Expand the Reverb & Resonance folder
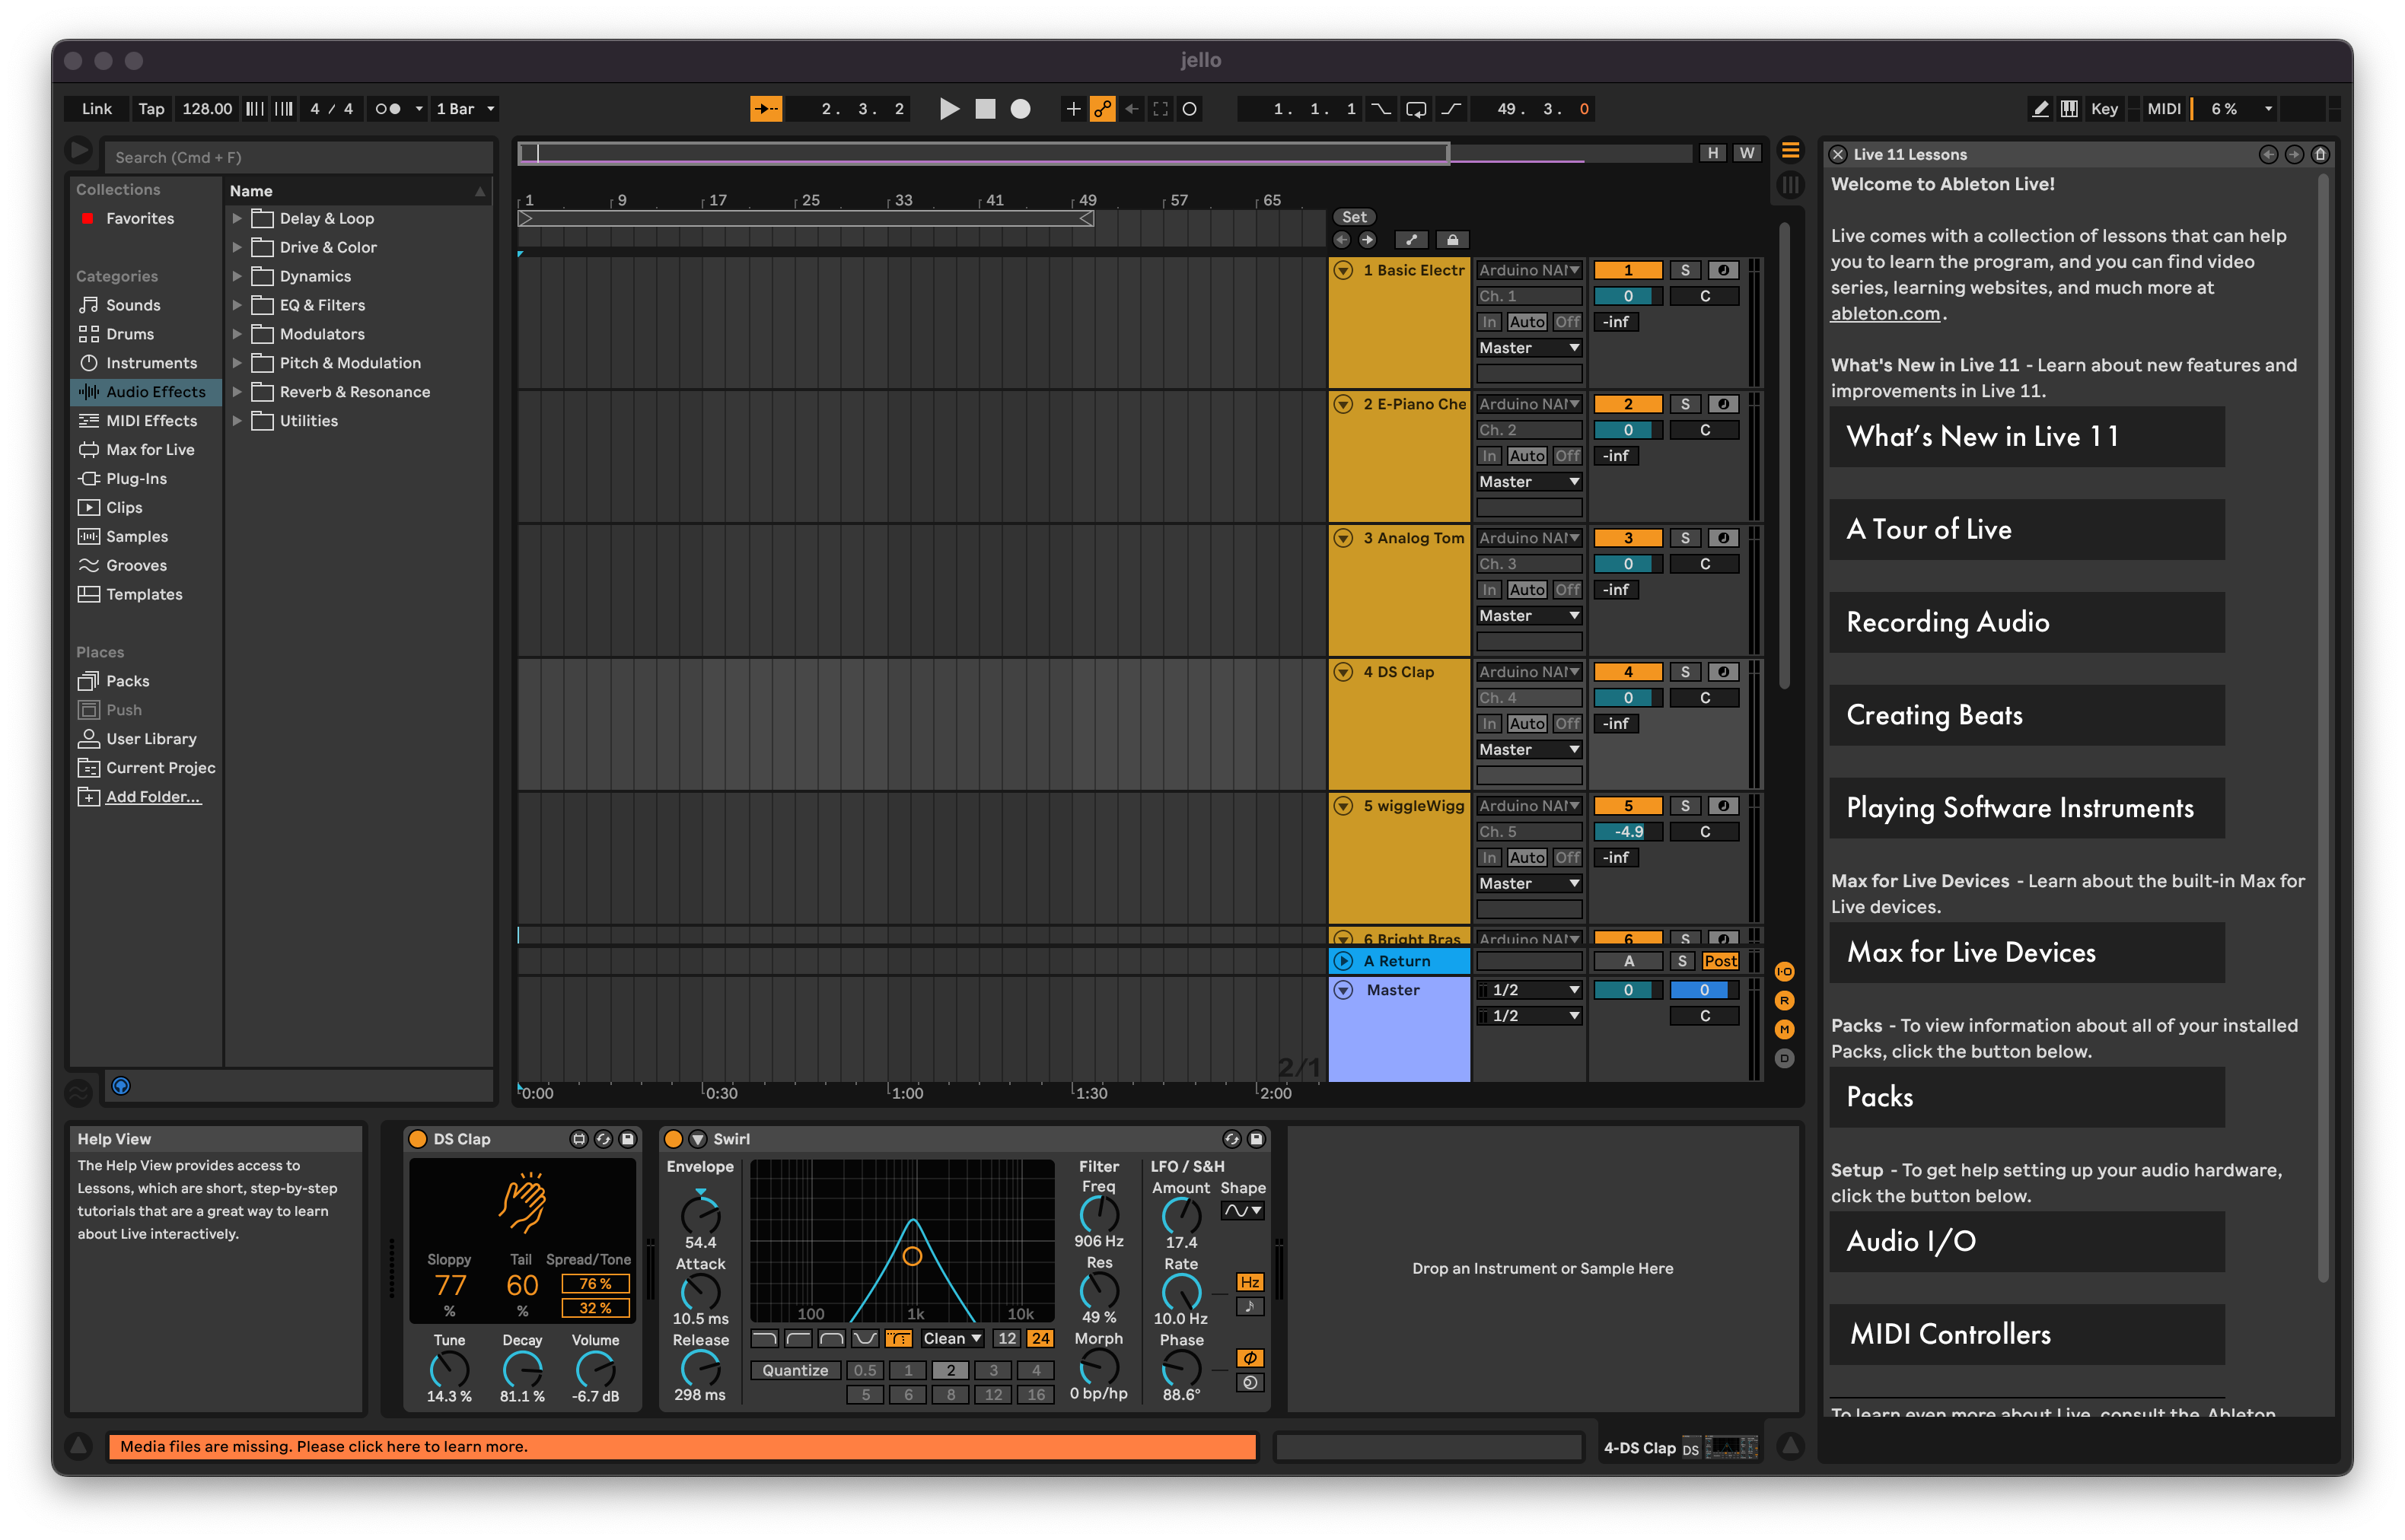This screenshot has width=2405, height=1540. click(x=237, y=392)
